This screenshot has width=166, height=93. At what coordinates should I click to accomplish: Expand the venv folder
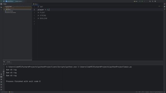tap(5, 8)
